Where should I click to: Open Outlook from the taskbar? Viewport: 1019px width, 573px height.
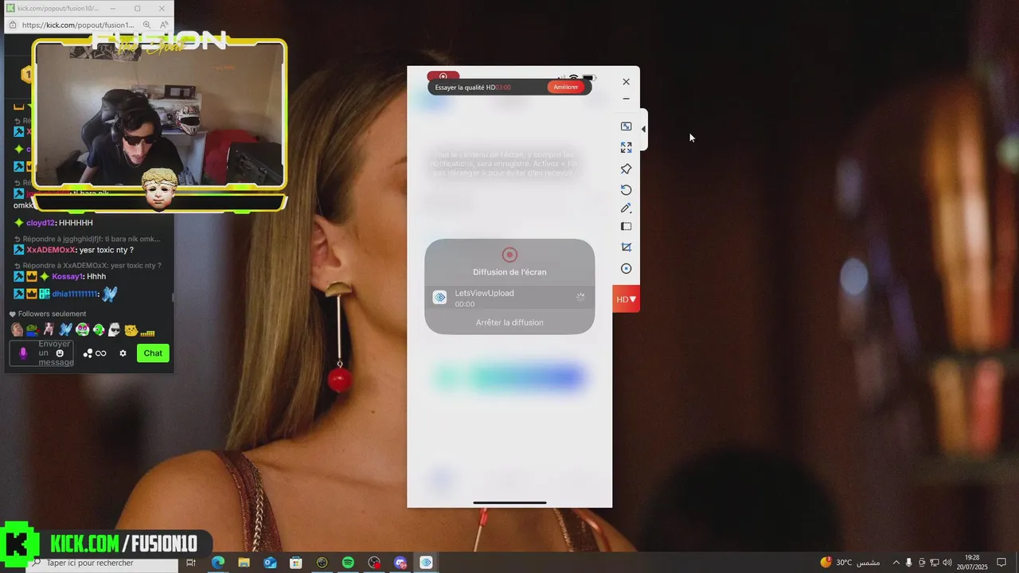(270, 563)
